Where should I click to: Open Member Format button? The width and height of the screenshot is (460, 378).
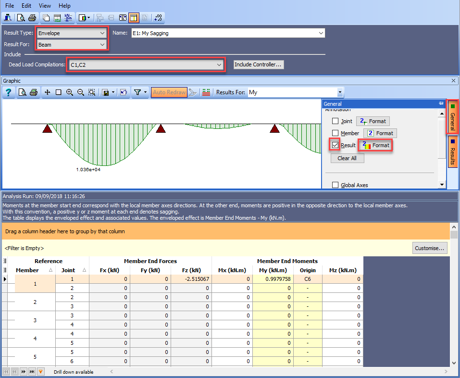coord(380,133)
